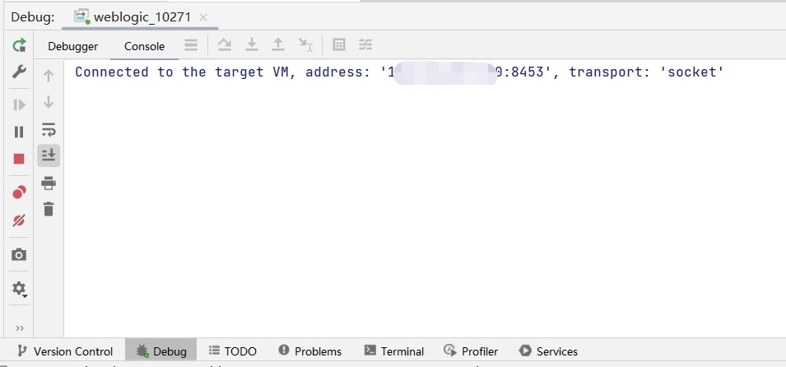Open Evaluate Expression calculator

coord(339,44)
